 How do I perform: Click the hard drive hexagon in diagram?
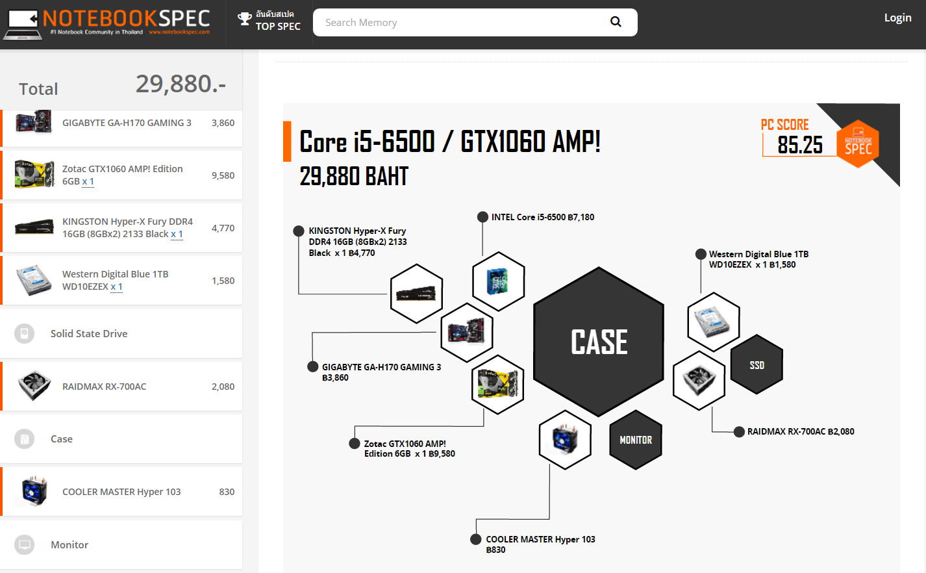pos(713,322)
